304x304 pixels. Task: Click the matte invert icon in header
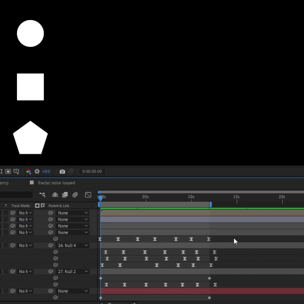click(43, 206)
